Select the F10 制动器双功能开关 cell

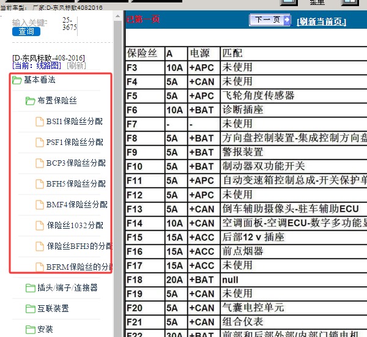pyautogui.click(x=294, y=166)
